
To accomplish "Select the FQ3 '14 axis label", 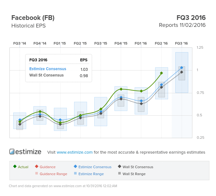I will (20, 43).
